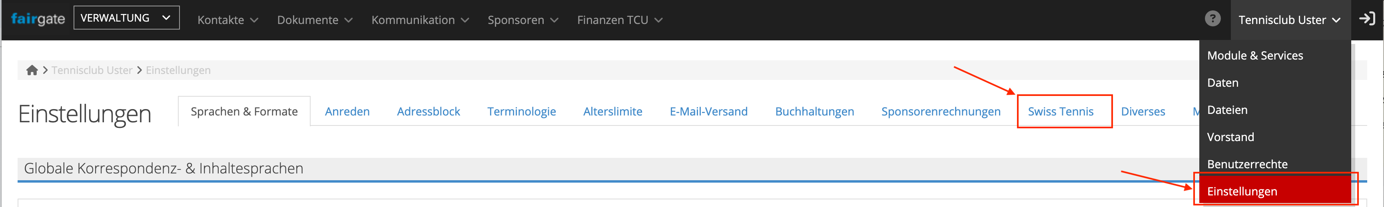The width and height of the screenshot is (1384, 207).
Task: Choose Module & Services menu entry
Action: click(x=1254, y=56)
